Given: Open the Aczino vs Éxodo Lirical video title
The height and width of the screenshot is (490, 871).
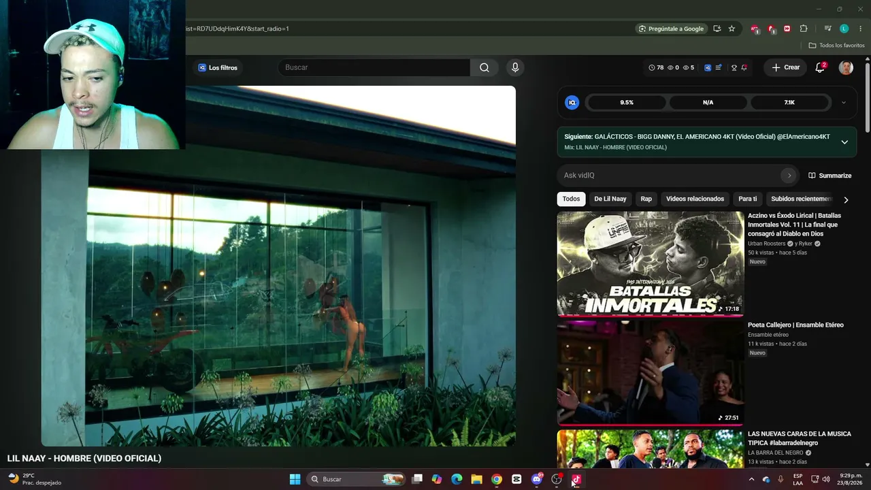Looking at the screenshot, I should pos(795,225).
